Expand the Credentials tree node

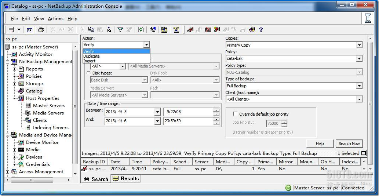15,164
